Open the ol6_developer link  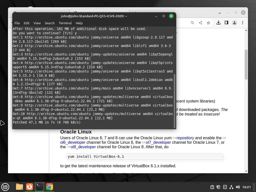(73, 142)
